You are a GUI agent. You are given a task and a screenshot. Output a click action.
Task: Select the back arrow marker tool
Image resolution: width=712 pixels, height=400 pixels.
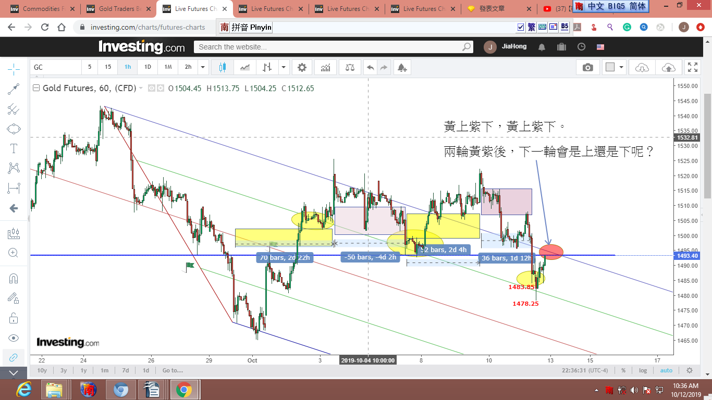pos(14,208)
